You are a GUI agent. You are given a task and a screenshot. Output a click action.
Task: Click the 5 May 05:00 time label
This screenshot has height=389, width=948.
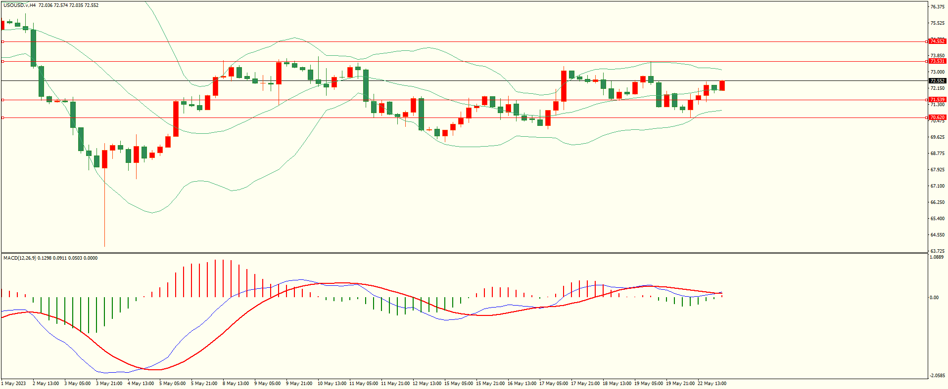[x=172, y=384]
